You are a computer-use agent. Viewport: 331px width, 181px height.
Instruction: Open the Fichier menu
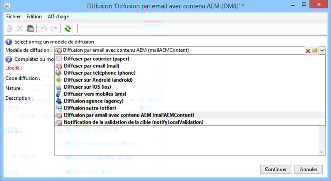pyautogui.click(x=14, y=16)
